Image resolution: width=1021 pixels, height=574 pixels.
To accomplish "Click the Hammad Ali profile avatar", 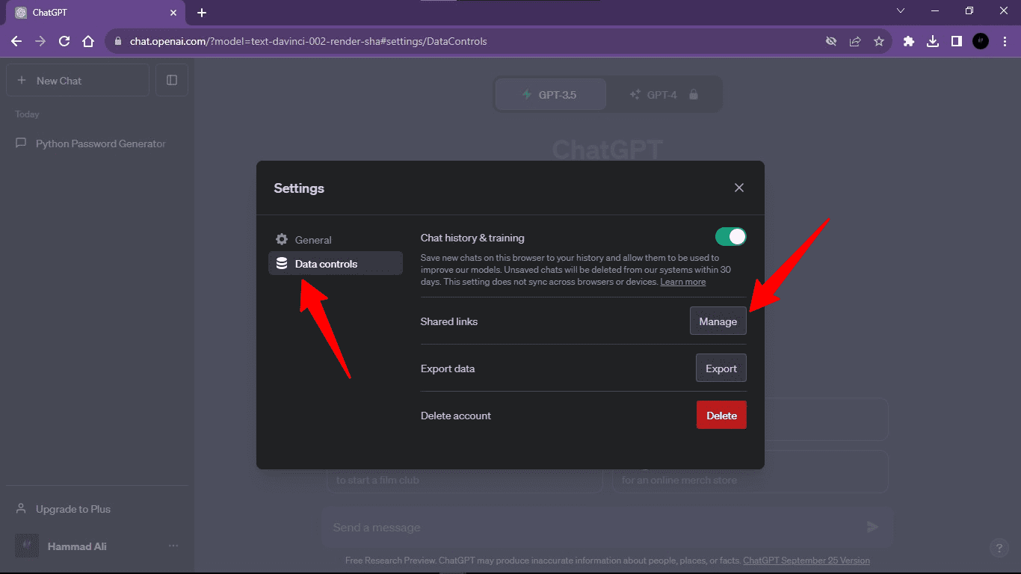I will (27, 546).
